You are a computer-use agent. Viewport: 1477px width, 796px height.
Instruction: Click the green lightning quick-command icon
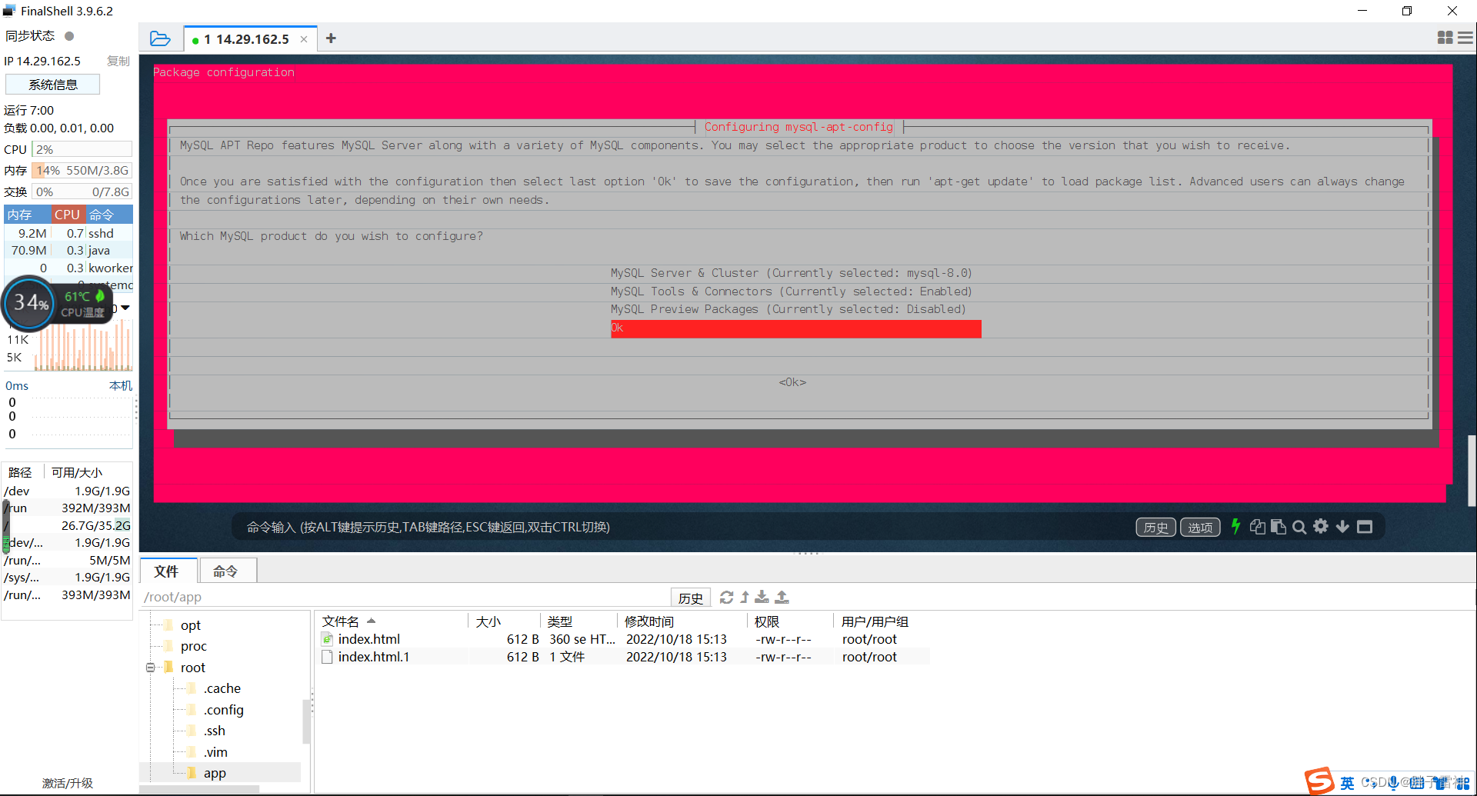[x=1235, y=526]
